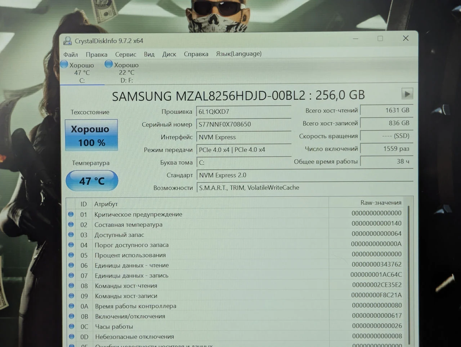
Task: Select the C: drive status indicator icon
Action: pos(64,64)
